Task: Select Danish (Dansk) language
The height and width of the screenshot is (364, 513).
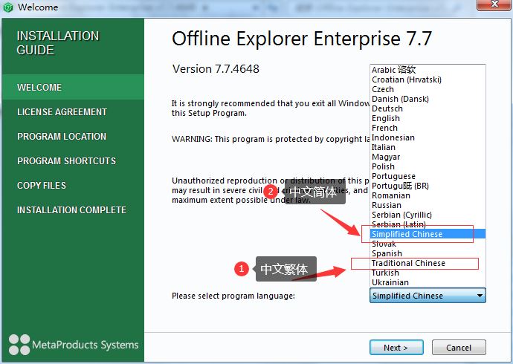Action: click(427, 99)
